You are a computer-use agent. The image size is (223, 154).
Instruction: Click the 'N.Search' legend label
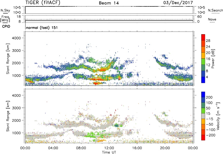215,10
